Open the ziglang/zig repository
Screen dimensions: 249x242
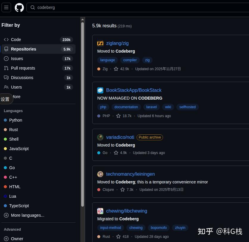click(117, 43)
